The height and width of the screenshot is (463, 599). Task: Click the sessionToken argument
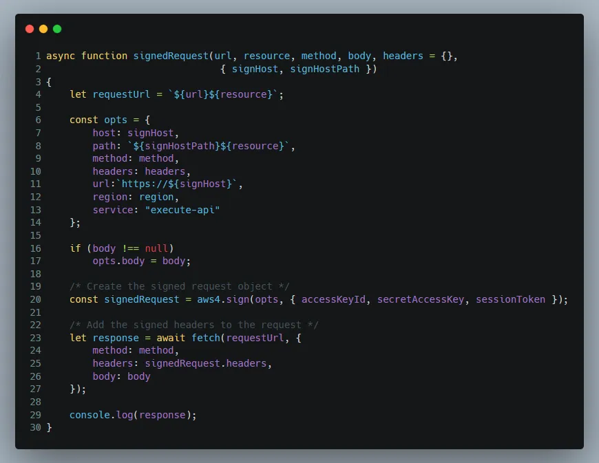510,299
